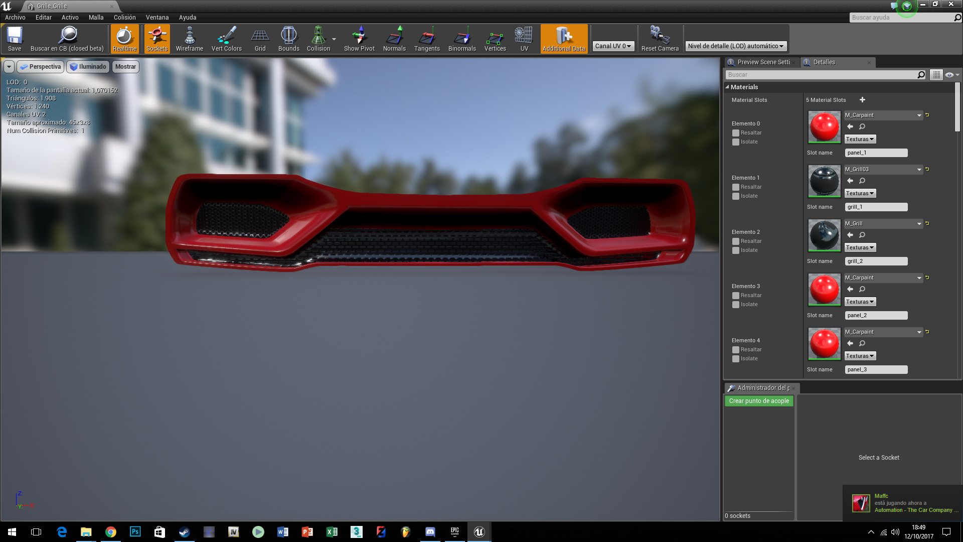
Task: Check Resaltar for Elemento 3
Action: (736, 296)
